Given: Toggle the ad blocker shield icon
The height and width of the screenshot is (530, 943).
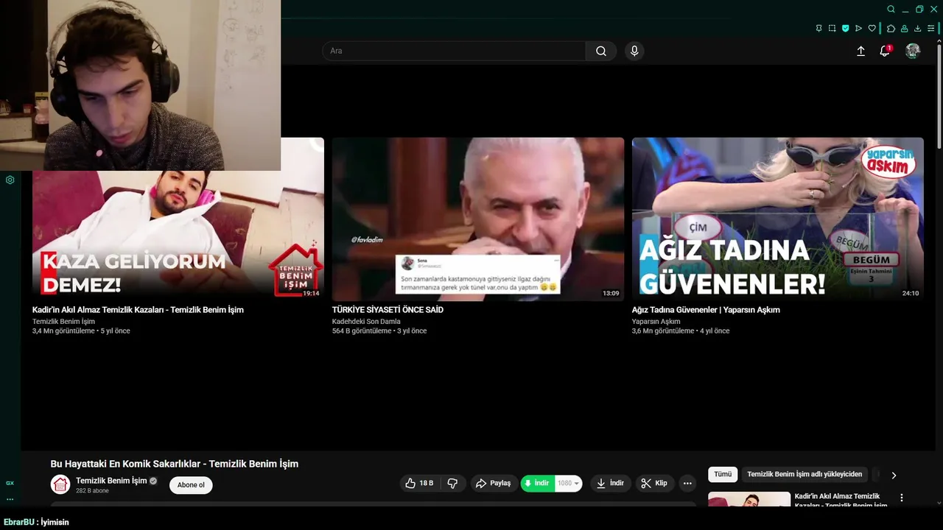Looking at the screenshot, I should (x=845, y=28).
